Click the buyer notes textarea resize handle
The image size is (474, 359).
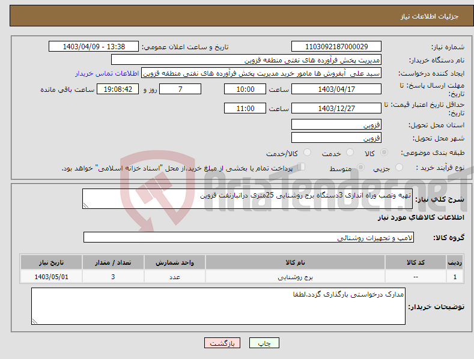click(35, 321)
